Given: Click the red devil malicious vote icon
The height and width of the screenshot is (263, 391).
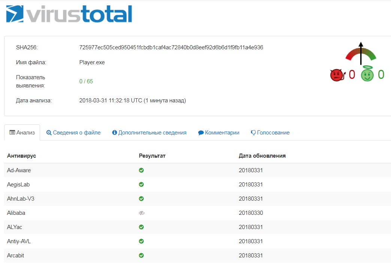Looking at the screenshot, I should (x=338, y=75).
